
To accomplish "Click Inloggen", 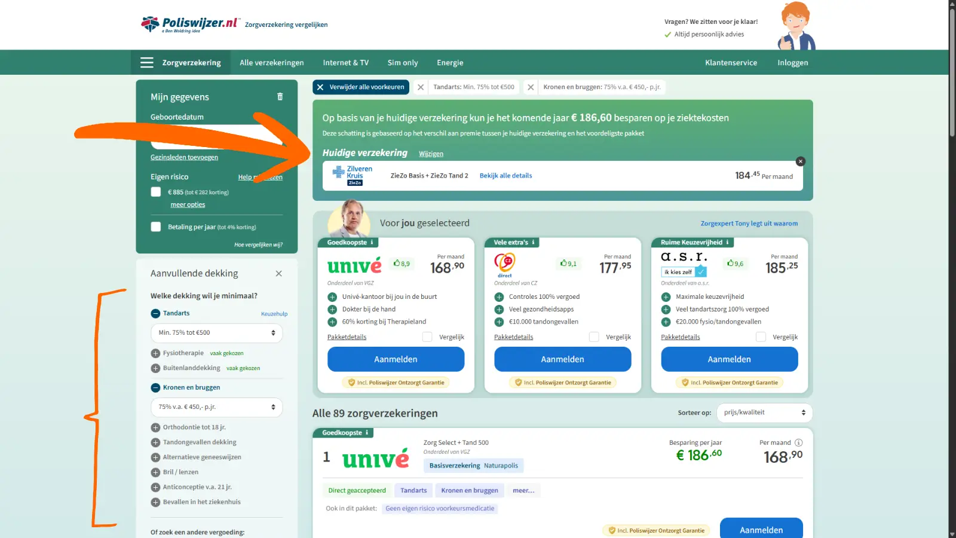I will pos(793,63).
